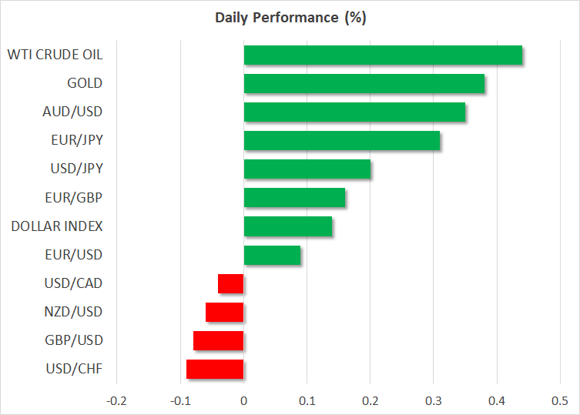
Task: Select the AUD/USD green bar
Action: 354,112
